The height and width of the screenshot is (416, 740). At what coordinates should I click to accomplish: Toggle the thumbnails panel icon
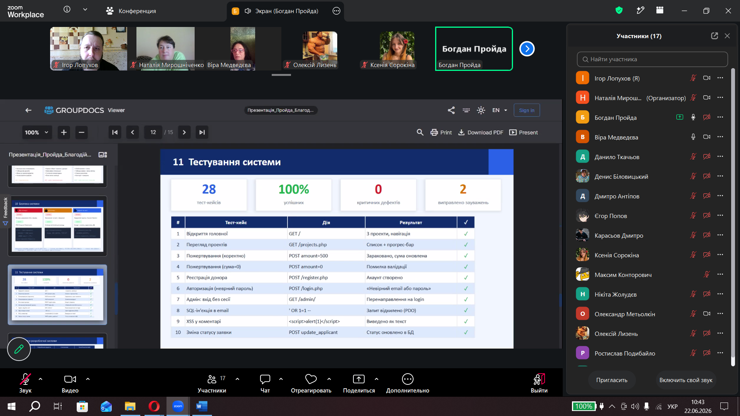pyautogui.click(x=103, y=154)
